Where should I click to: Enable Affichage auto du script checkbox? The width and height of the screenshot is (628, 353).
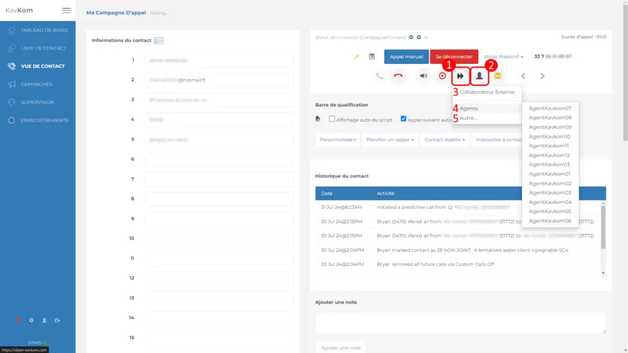click(x=332, y=119)
